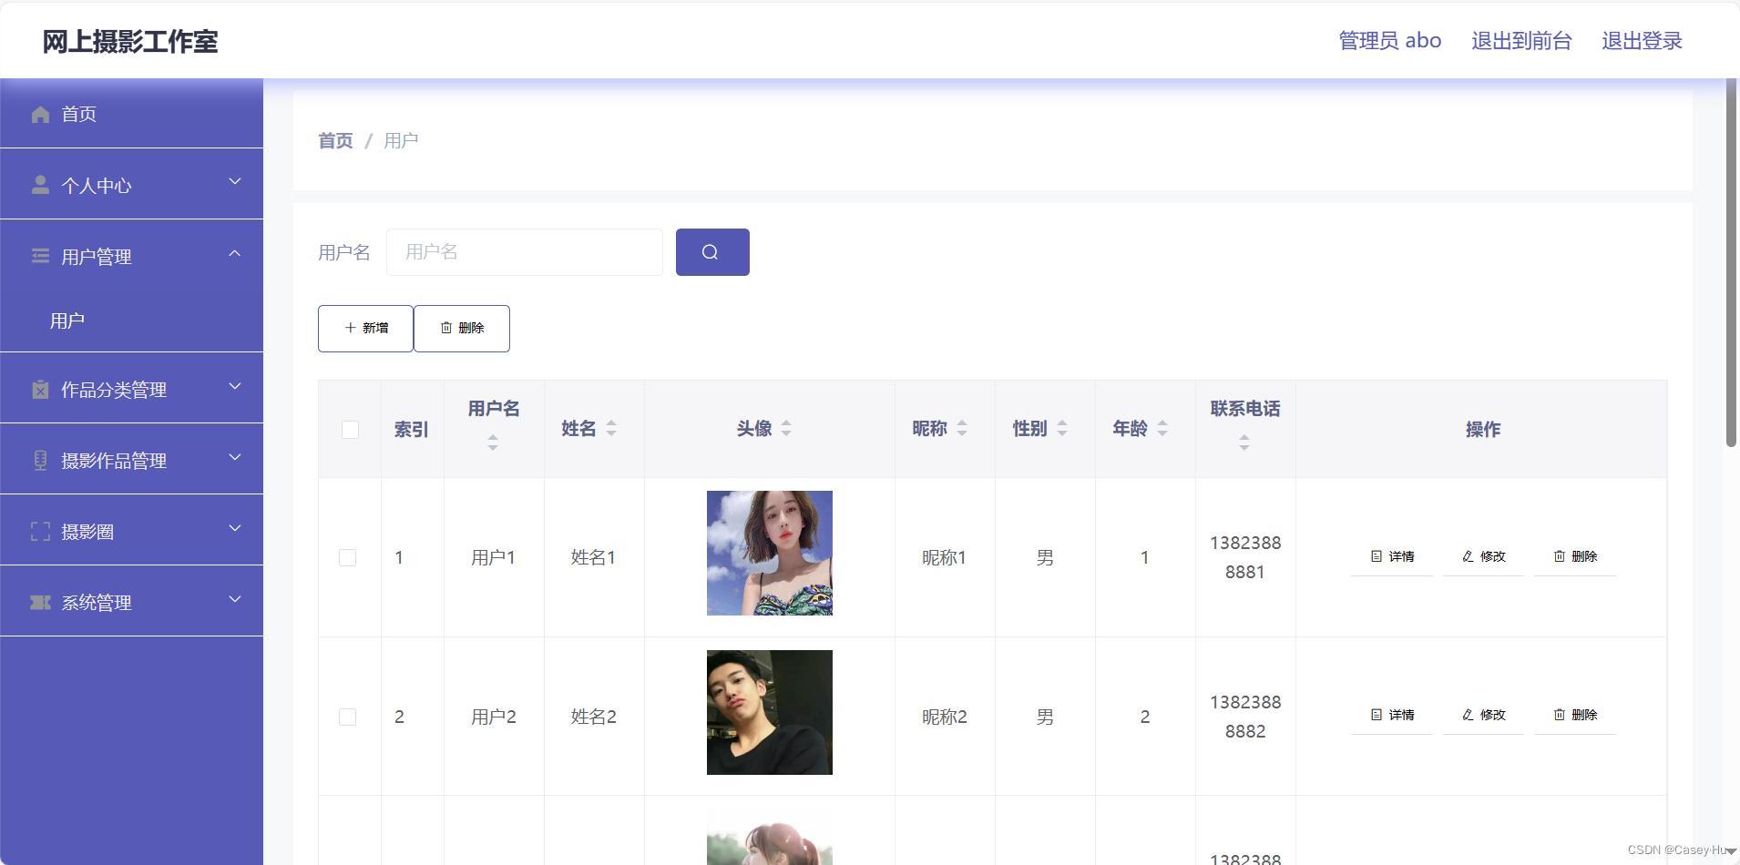Click the list icon beside 用户管理
This screenshot has width=1740, height=865.
click(40, 256)
